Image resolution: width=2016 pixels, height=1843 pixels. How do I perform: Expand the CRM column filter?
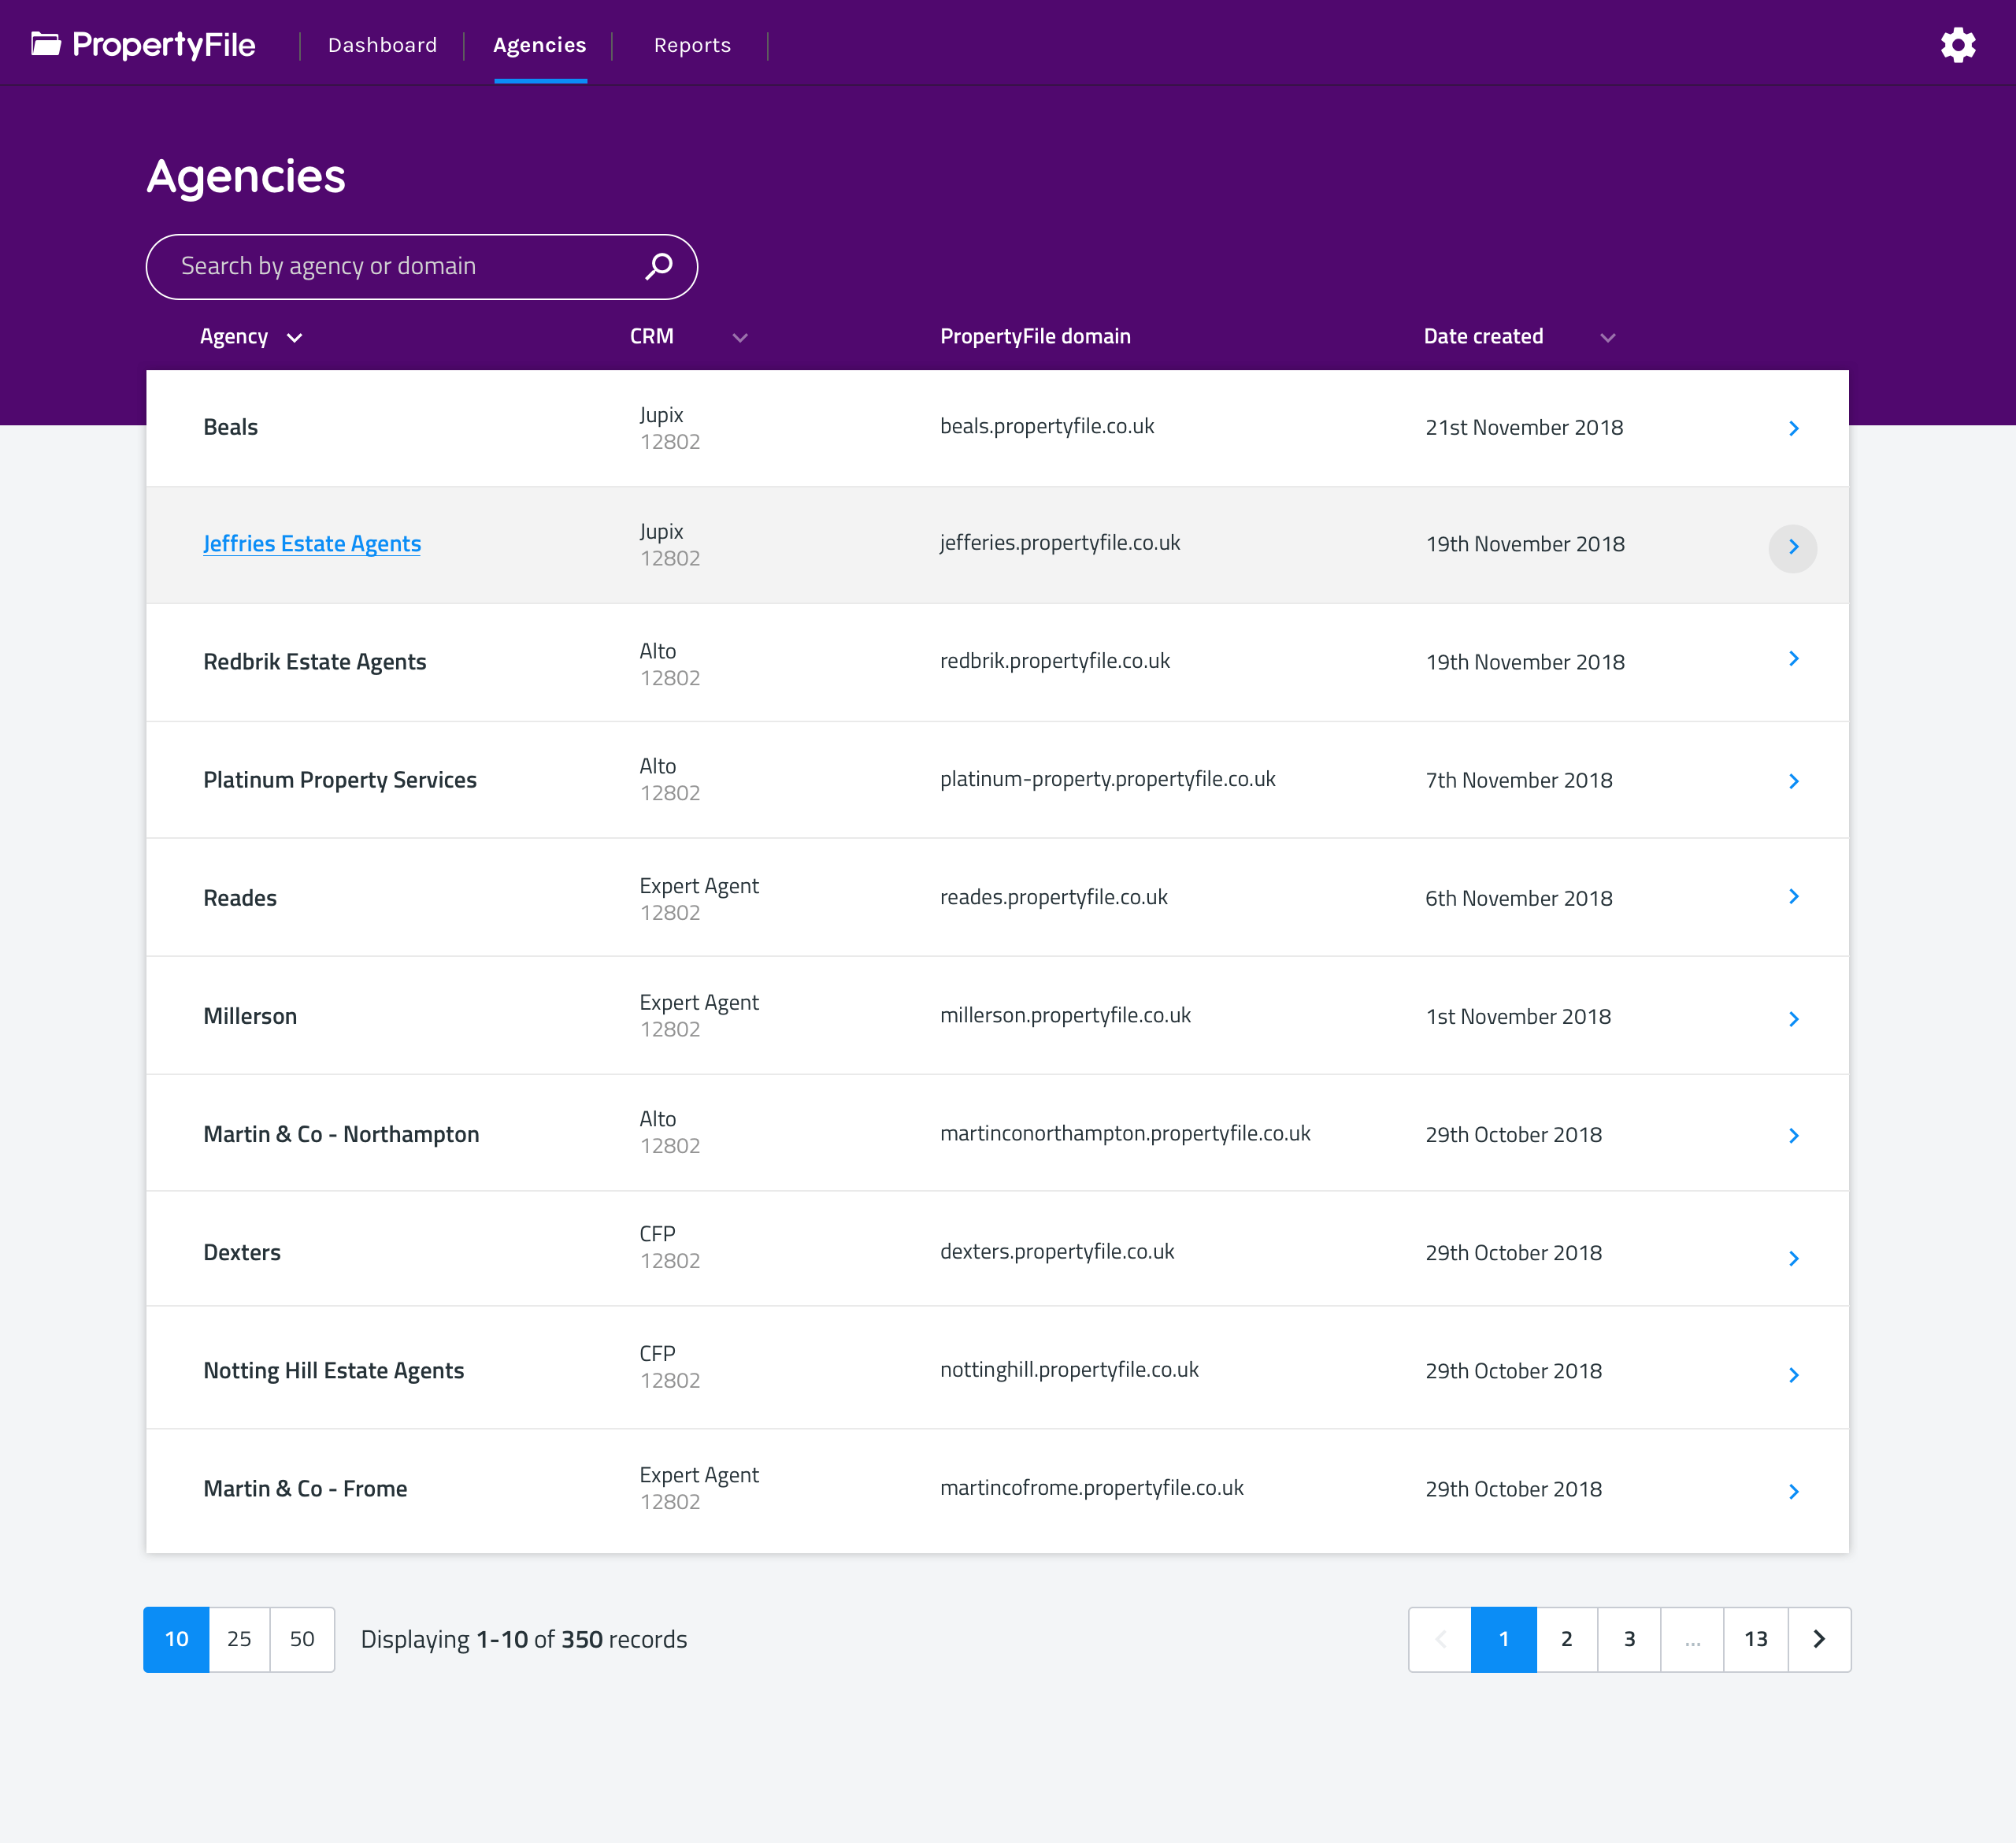coord(740,338)
